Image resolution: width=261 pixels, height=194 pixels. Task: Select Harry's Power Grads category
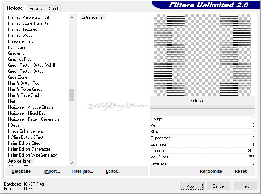click(x=25, y=89)
